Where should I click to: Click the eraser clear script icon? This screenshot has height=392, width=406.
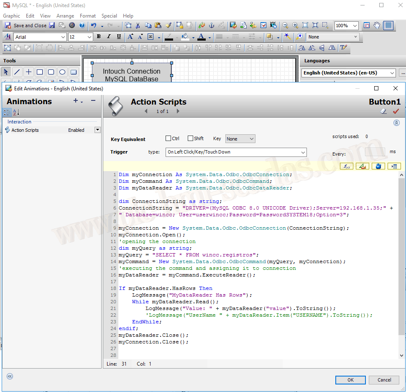(x=384, y=111)
